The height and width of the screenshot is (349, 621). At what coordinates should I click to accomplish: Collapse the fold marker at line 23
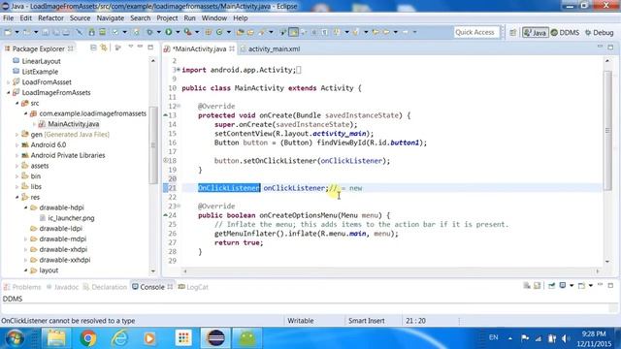[x=179, y=206]
